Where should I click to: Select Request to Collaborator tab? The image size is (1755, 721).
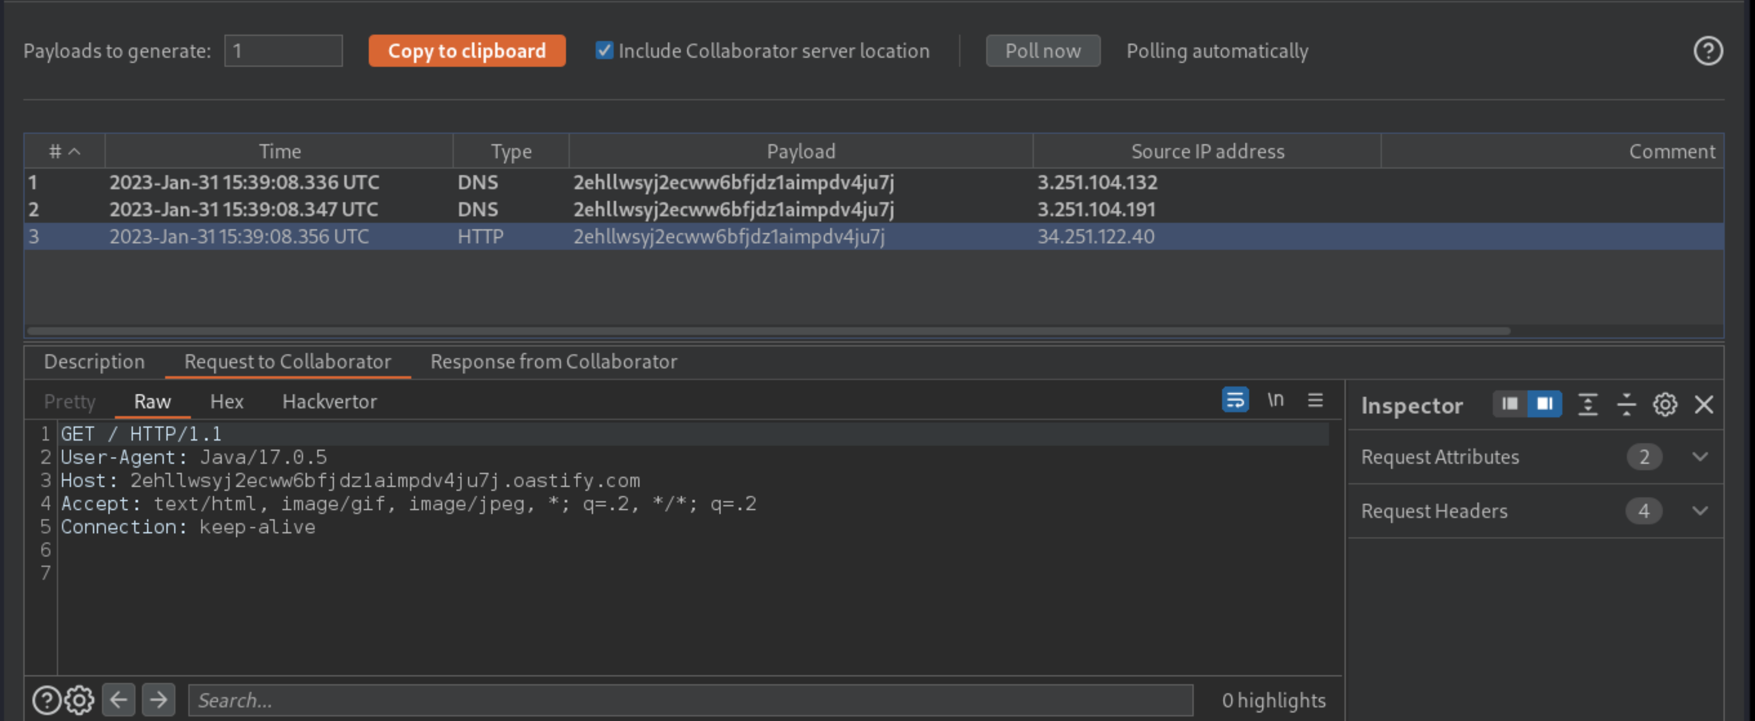288,361
